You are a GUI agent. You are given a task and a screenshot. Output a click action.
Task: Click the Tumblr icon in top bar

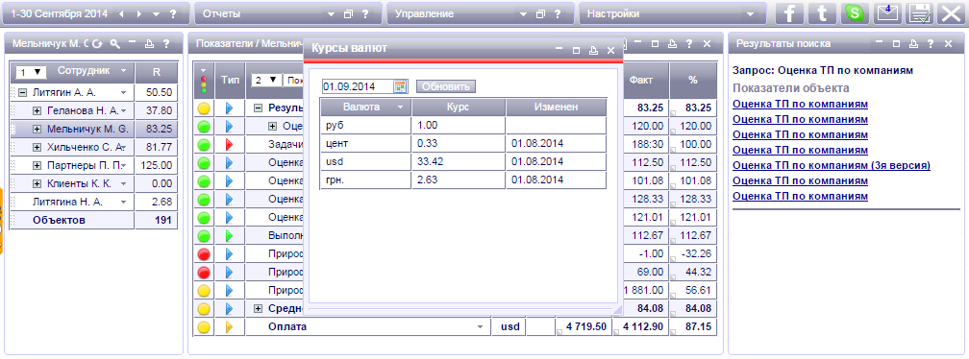tap(822, 13)
